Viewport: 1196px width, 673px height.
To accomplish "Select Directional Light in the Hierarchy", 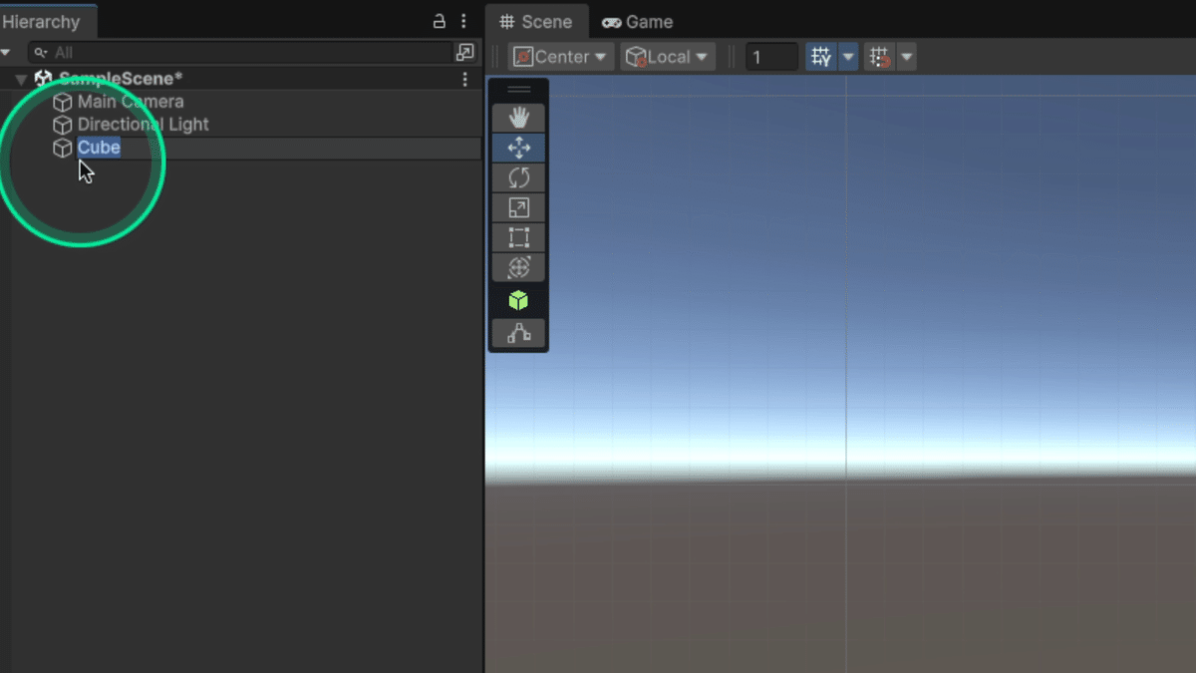I will 144,125.
